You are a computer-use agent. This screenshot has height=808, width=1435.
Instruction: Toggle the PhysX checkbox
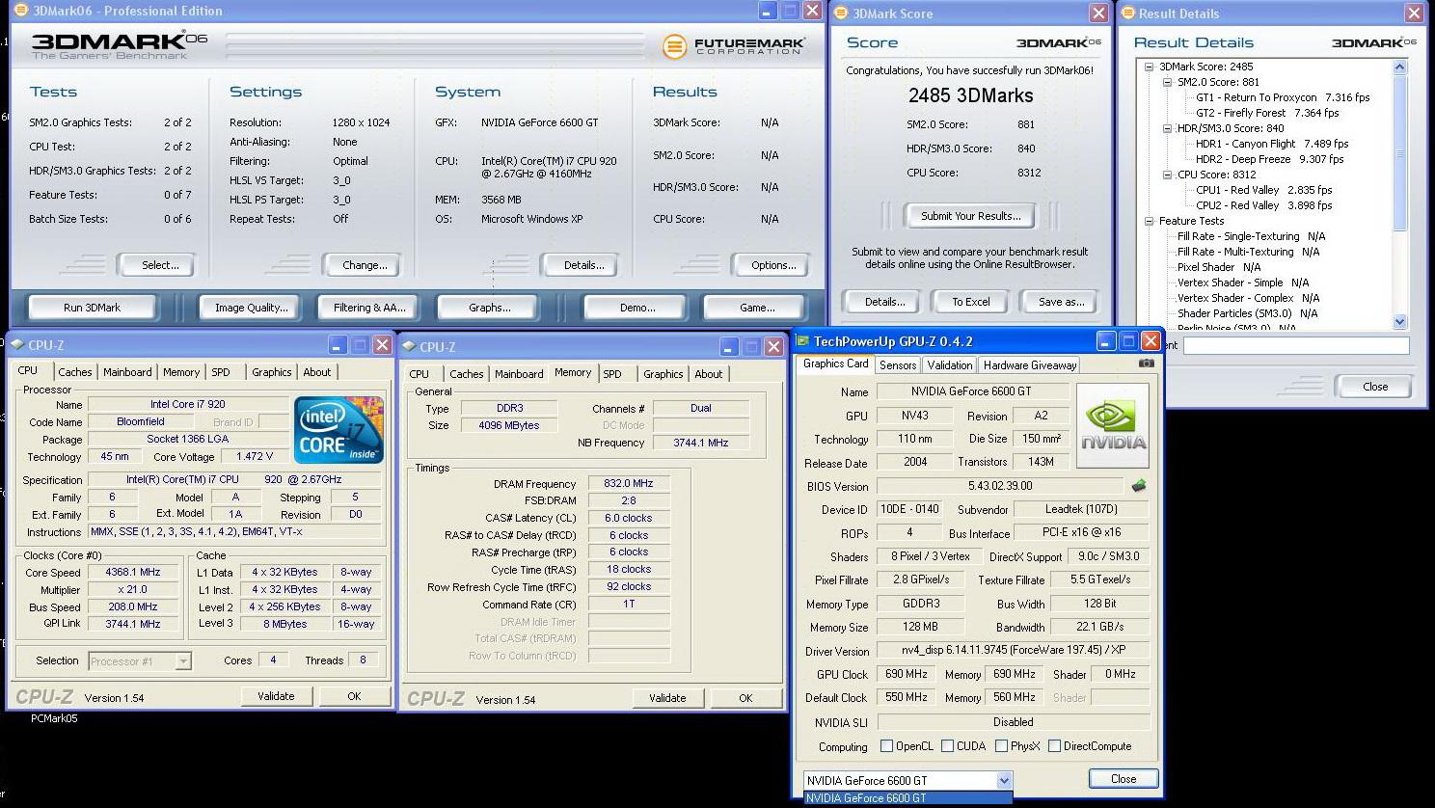(x=1001, y=746)
